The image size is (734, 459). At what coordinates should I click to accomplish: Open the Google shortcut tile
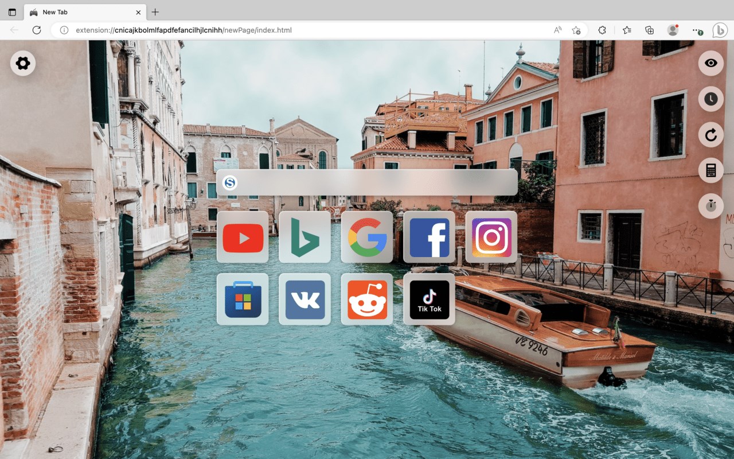click(x=367, y=237)
